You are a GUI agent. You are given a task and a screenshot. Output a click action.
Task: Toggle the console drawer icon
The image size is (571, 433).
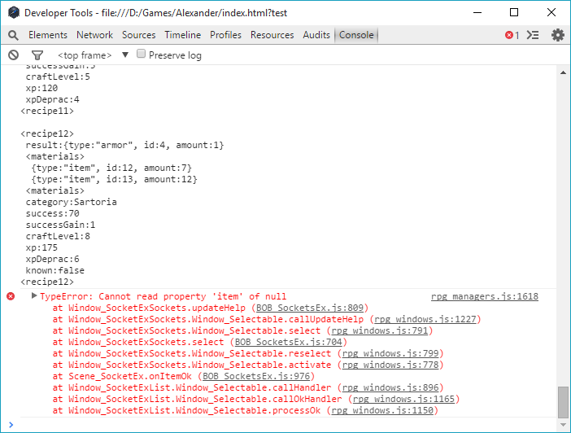click(x=533, y=35)
